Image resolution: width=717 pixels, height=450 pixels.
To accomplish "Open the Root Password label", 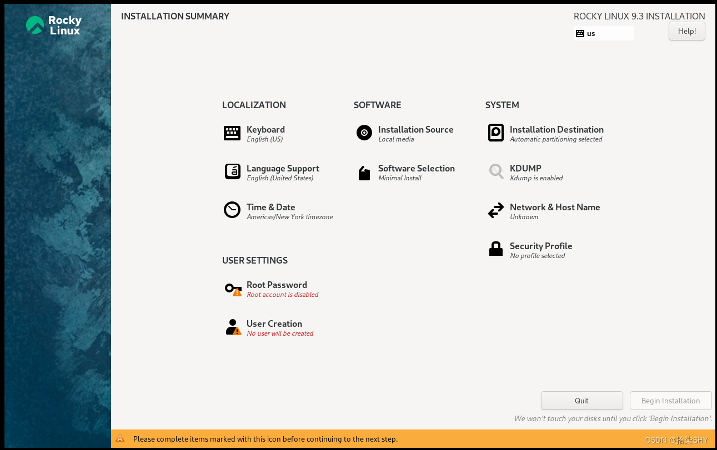I will (x=277, y=285).
